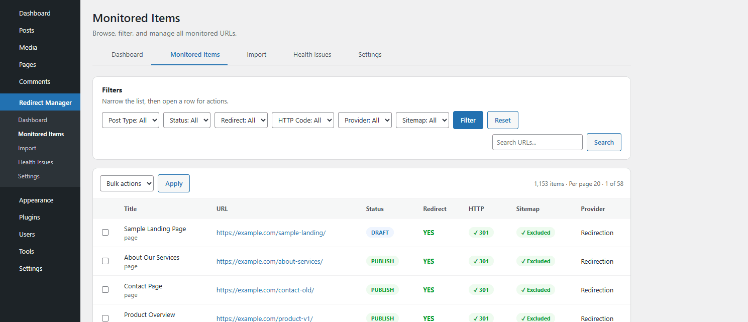Open the sample-landing URL link
The height and width of the screenshot is (322, 748).
click(271, 233)
